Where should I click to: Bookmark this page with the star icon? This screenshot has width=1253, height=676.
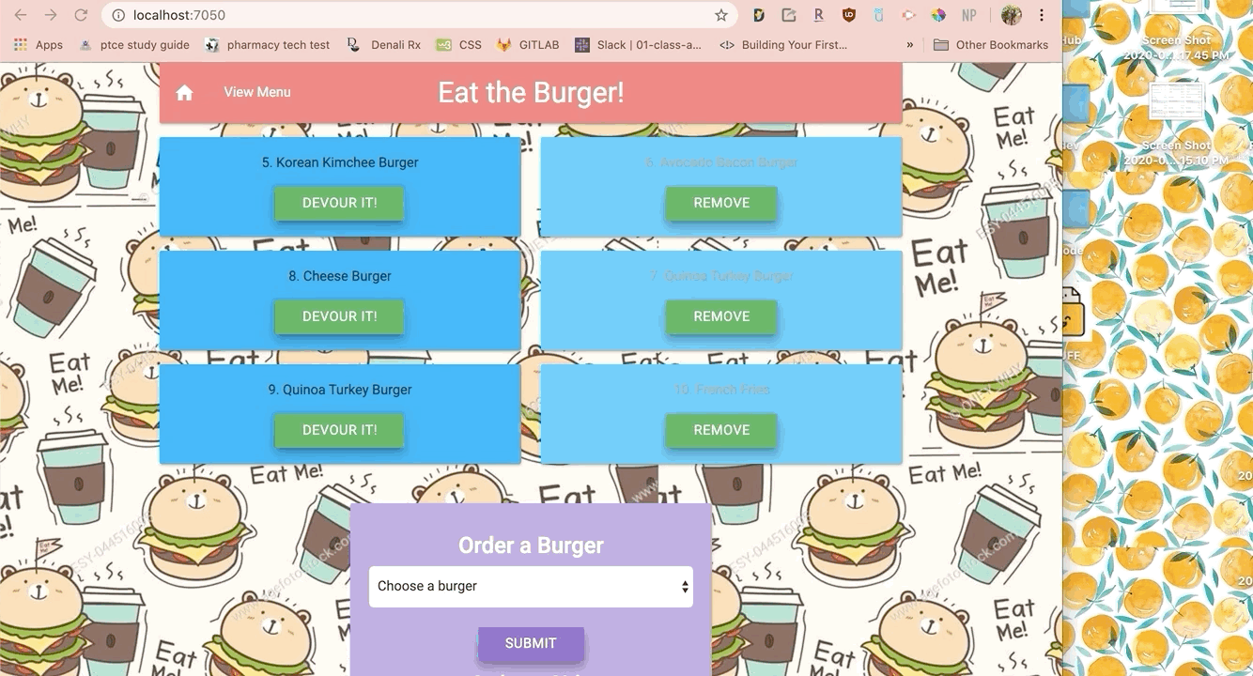[x=721, y=15]
